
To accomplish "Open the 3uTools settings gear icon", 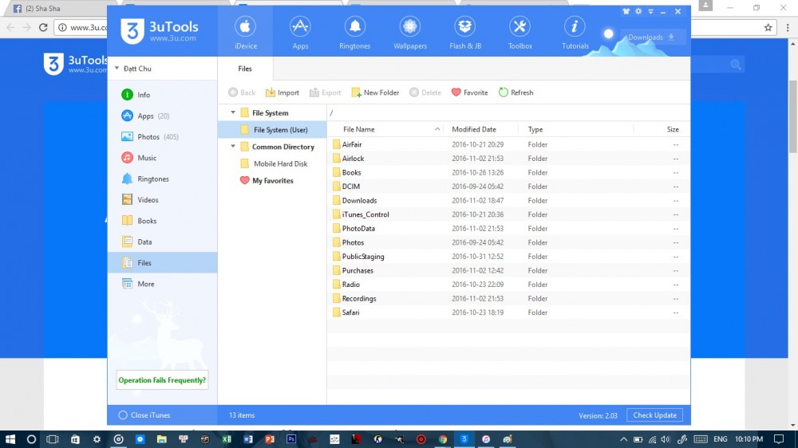I will tap(638, 11).
